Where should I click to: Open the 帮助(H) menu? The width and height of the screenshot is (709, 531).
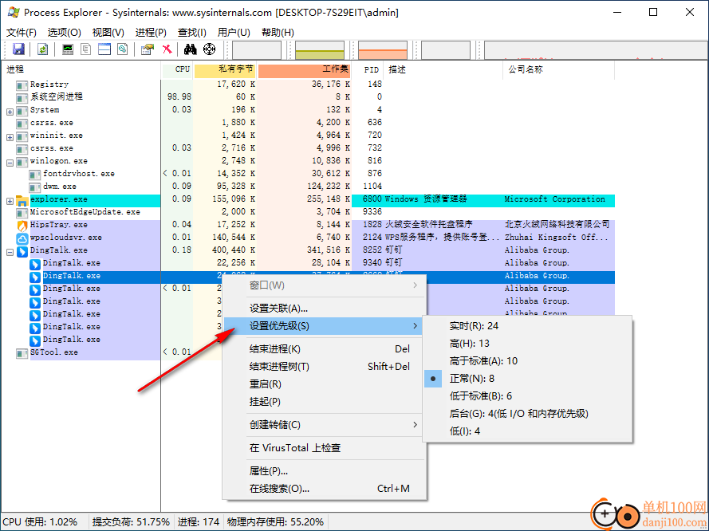coord(278,33)
